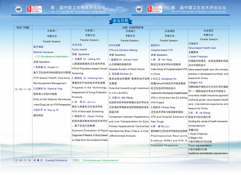Select speaker 王薇 Dr. Wei Wang
The height and width of the screenshot is (175, 241).
[x=121, y=98]
